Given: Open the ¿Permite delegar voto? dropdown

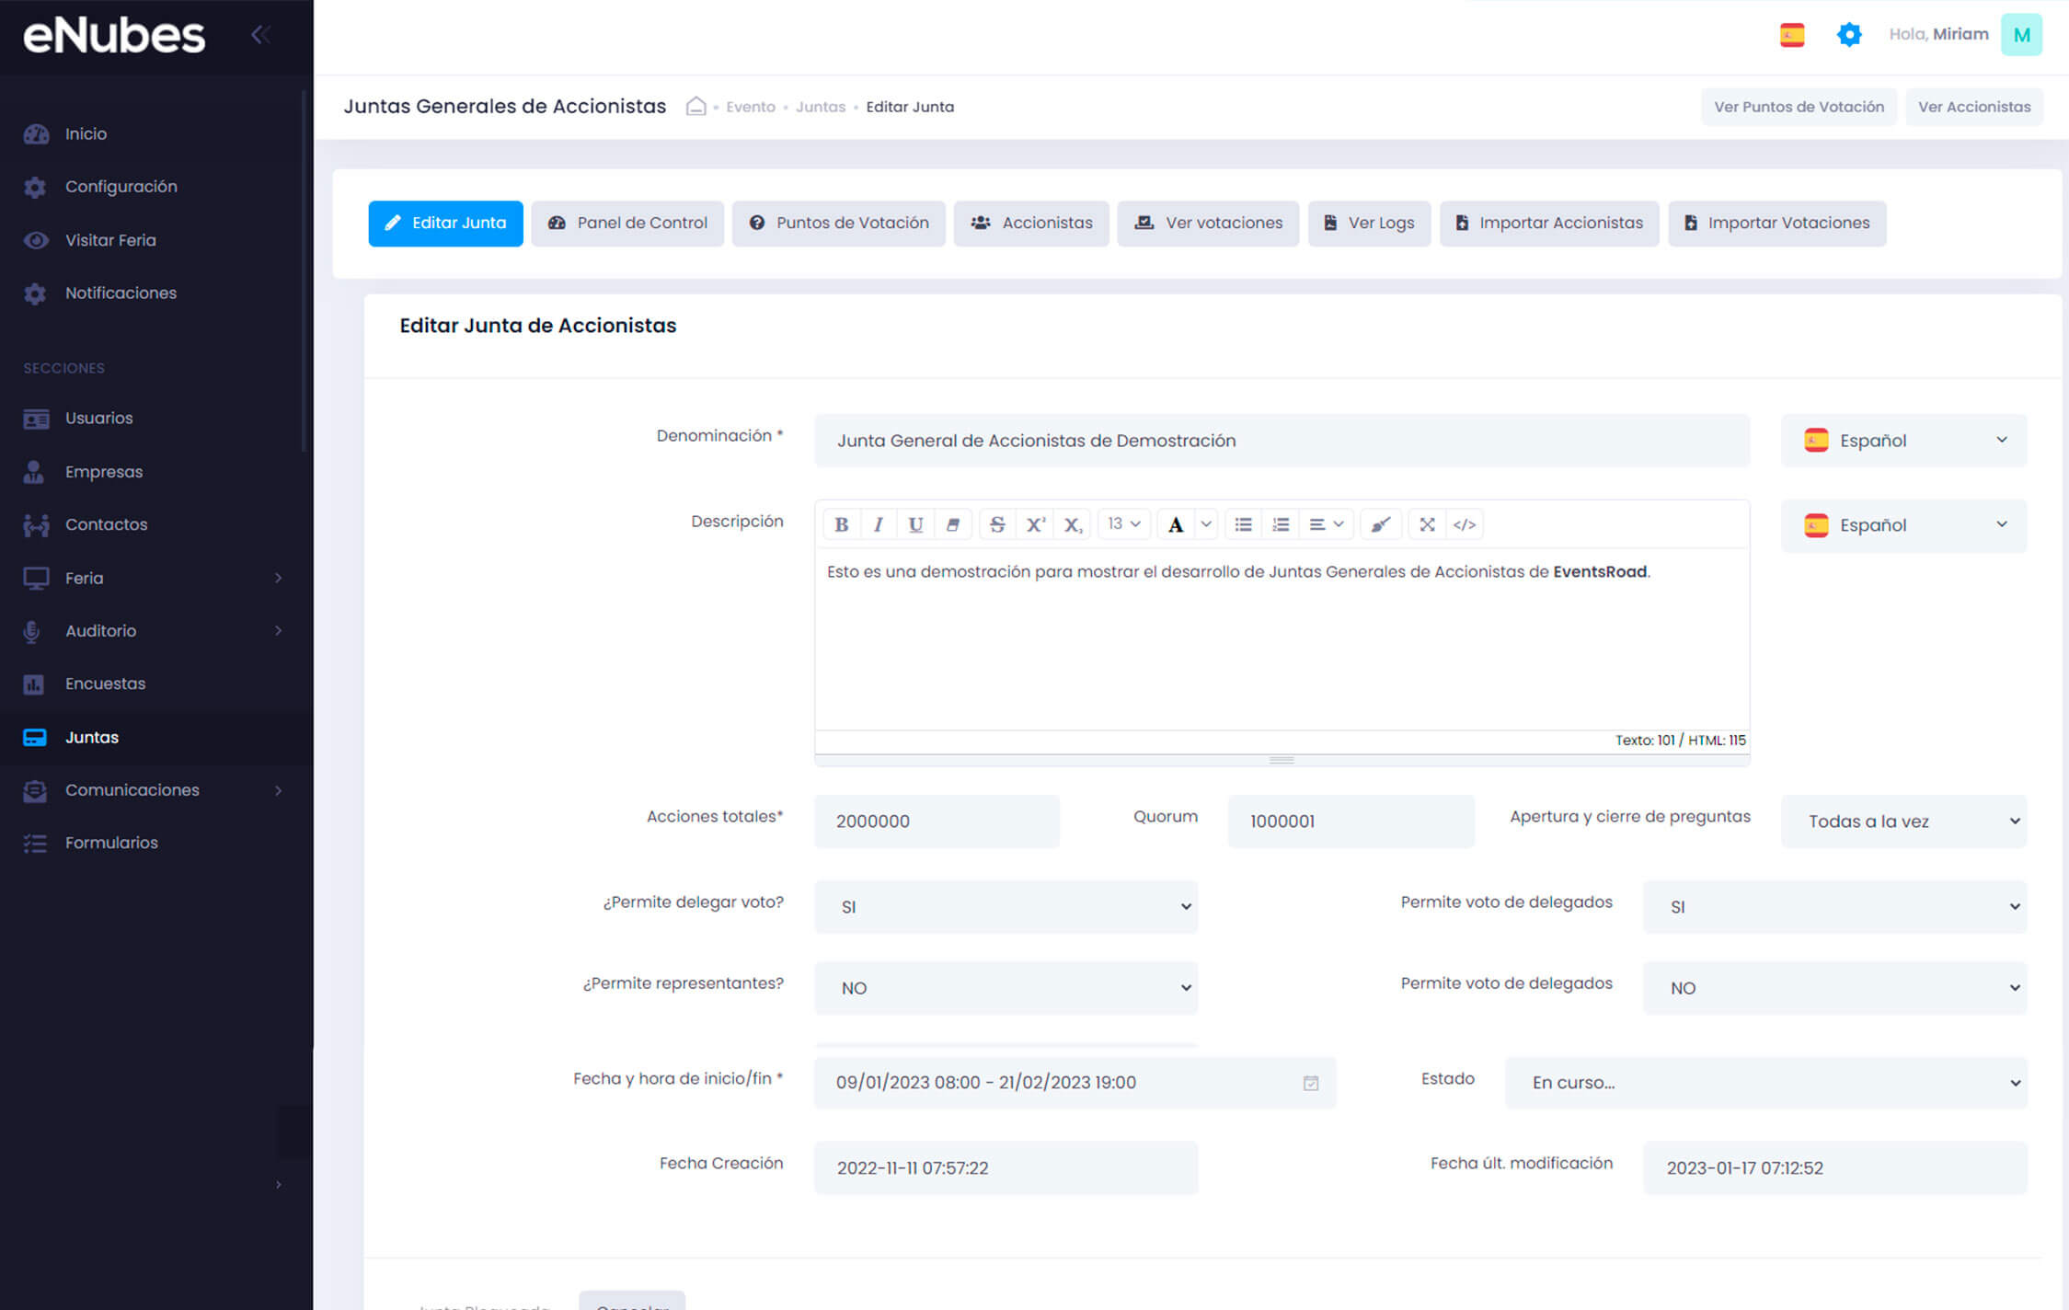Looking at the screenshot, I should coord(1006,907).
